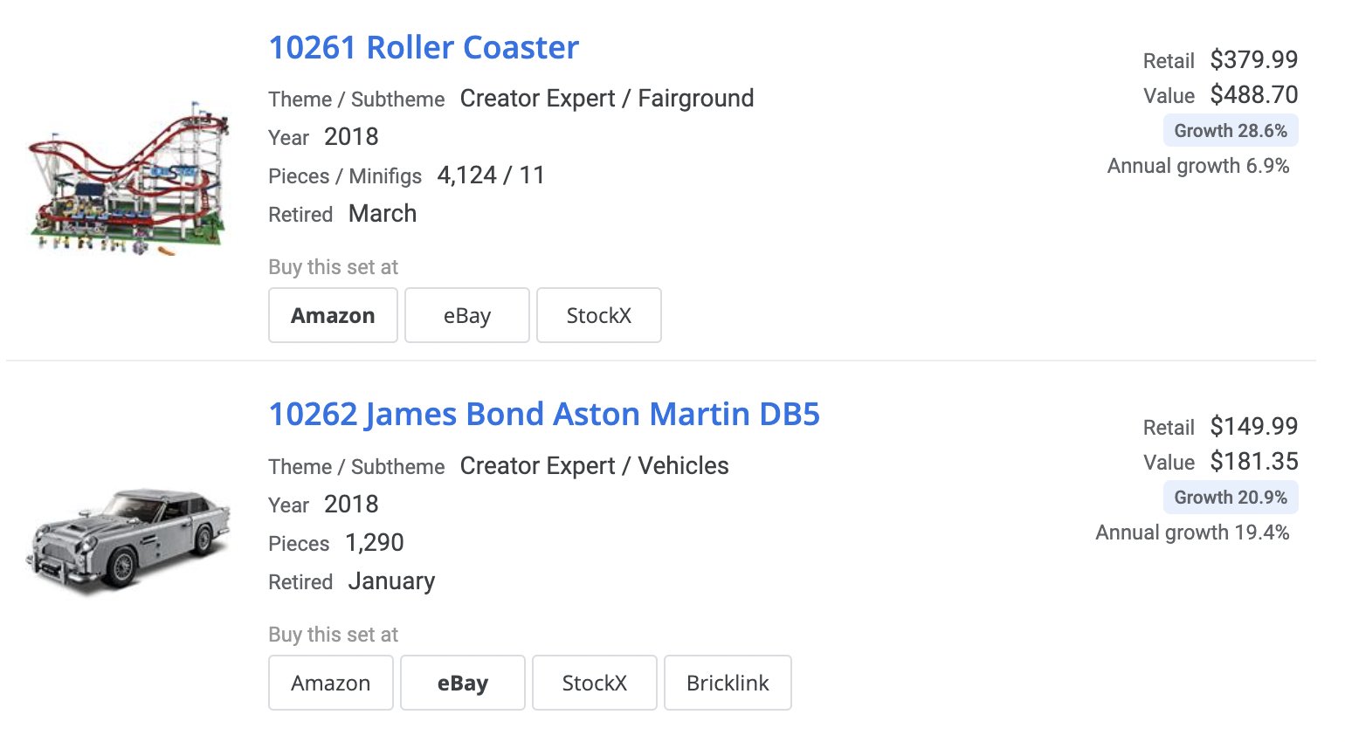Buy the Aston Martin DB5 on Bricklink

tap(728, 683)
